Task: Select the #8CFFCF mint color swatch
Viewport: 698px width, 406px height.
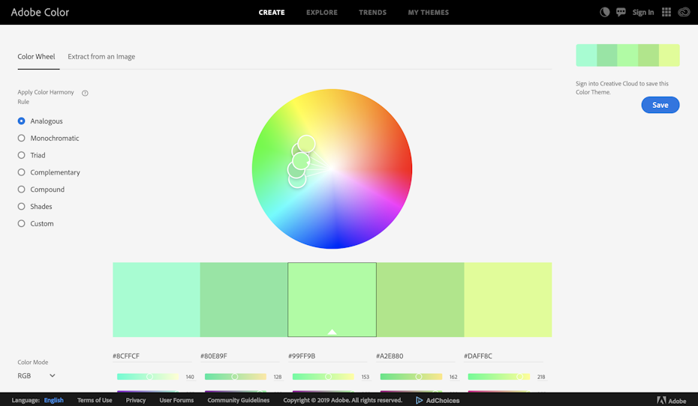Action: [156, 300]
